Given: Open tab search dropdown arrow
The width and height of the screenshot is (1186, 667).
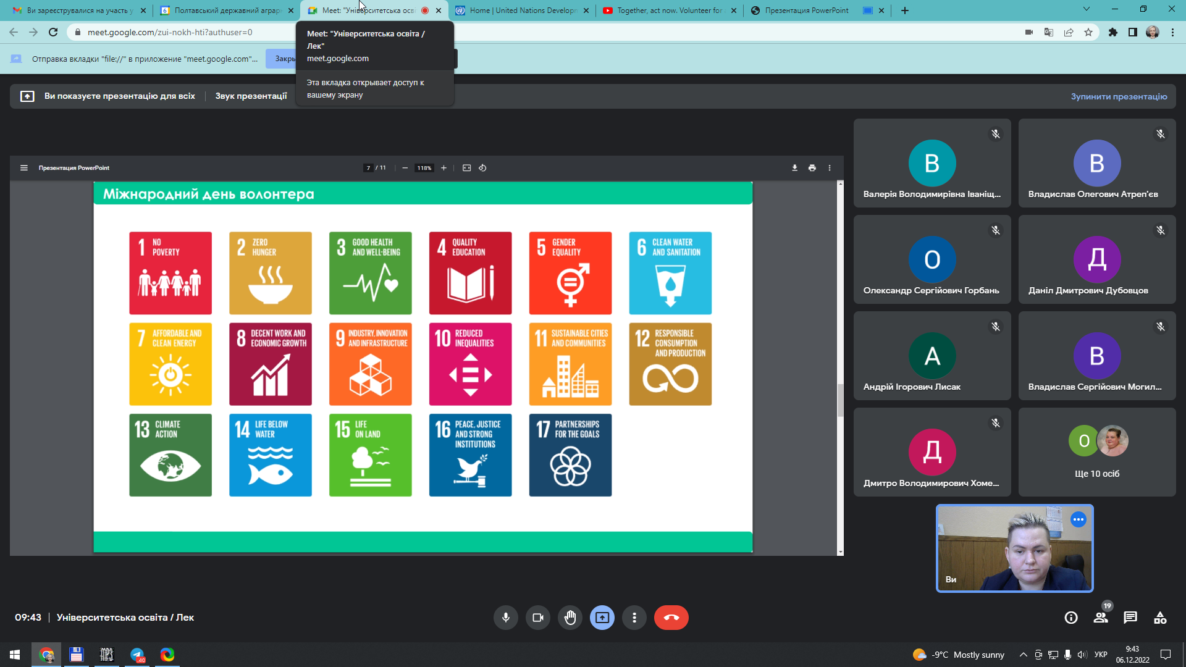Looking at the screenshot, I should [1087, 9].
